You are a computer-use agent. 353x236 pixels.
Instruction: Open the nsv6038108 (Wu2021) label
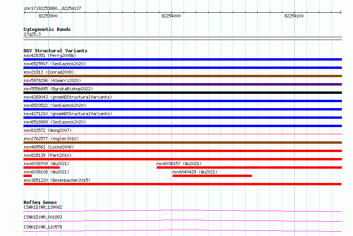[x=46, y=172]
